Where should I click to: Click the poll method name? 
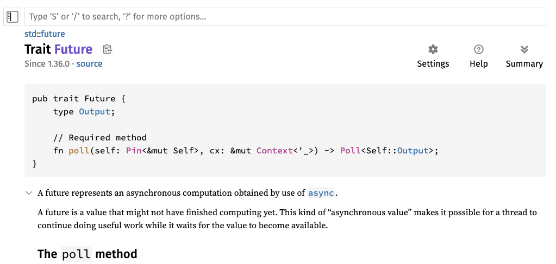(79, 151)
